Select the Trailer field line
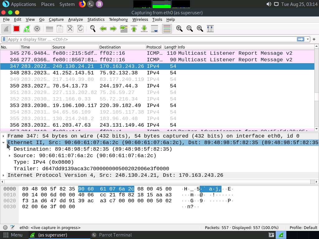 (x=91, y=169)
